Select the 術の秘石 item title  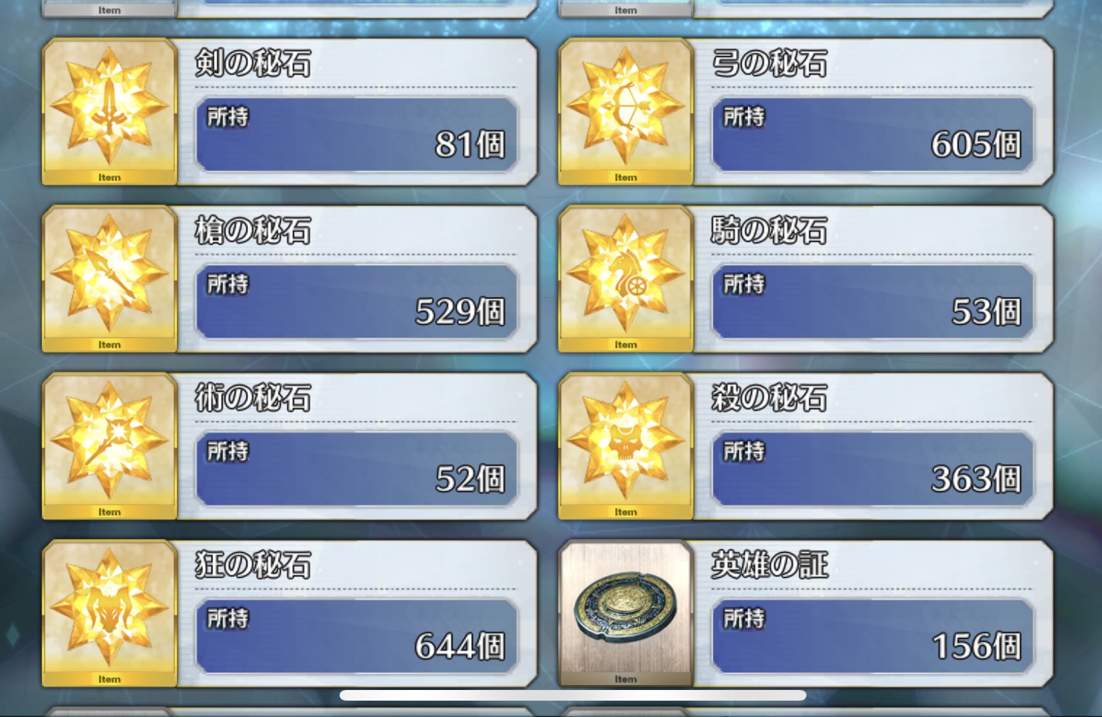[253, 398]
